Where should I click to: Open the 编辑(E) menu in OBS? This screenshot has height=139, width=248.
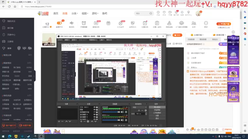tap(67, 40)
